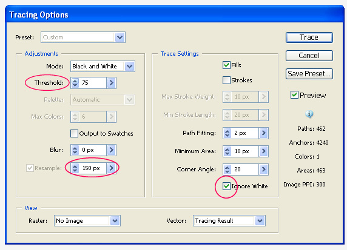Click the Cancel button
The height and width of the screenshot is (250, 347).
(309, 56)
